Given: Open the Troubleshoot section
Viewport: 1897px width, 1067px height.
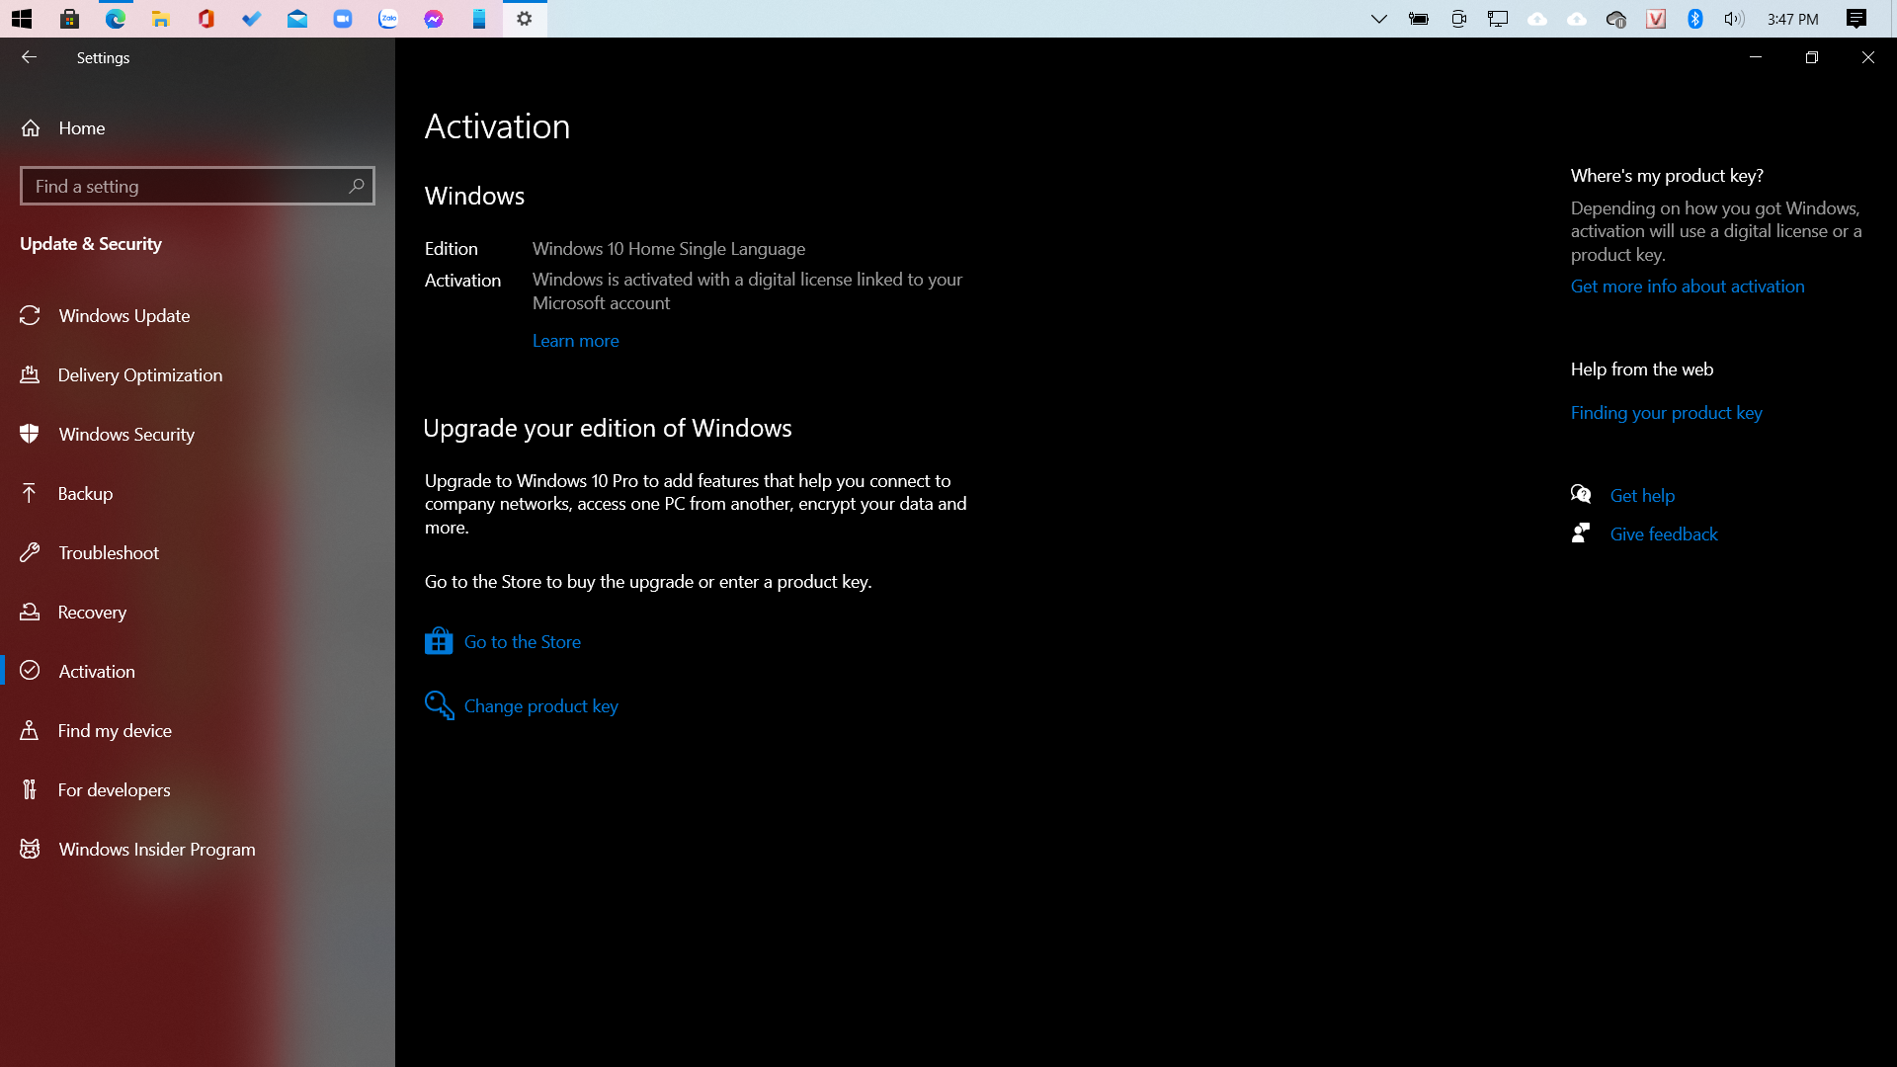Looking at the screenshot, I should tap(198, 552).
